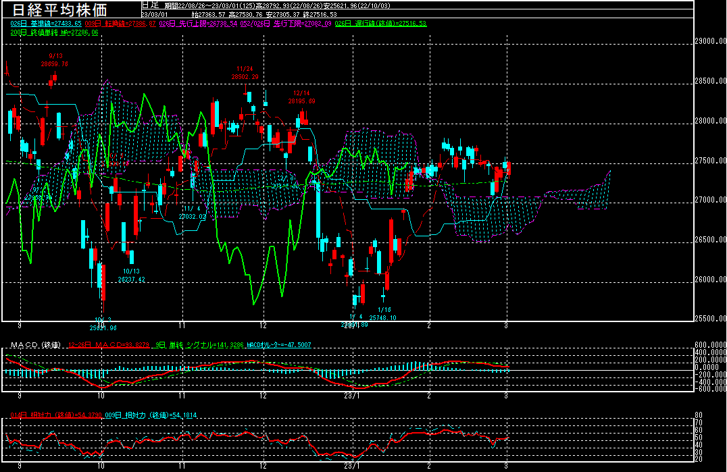Screen dimensions: 727x472
Task: Click the 安25621.96(22/10/03) period low text
Action: pyautogui.click(x=357, y=6)
